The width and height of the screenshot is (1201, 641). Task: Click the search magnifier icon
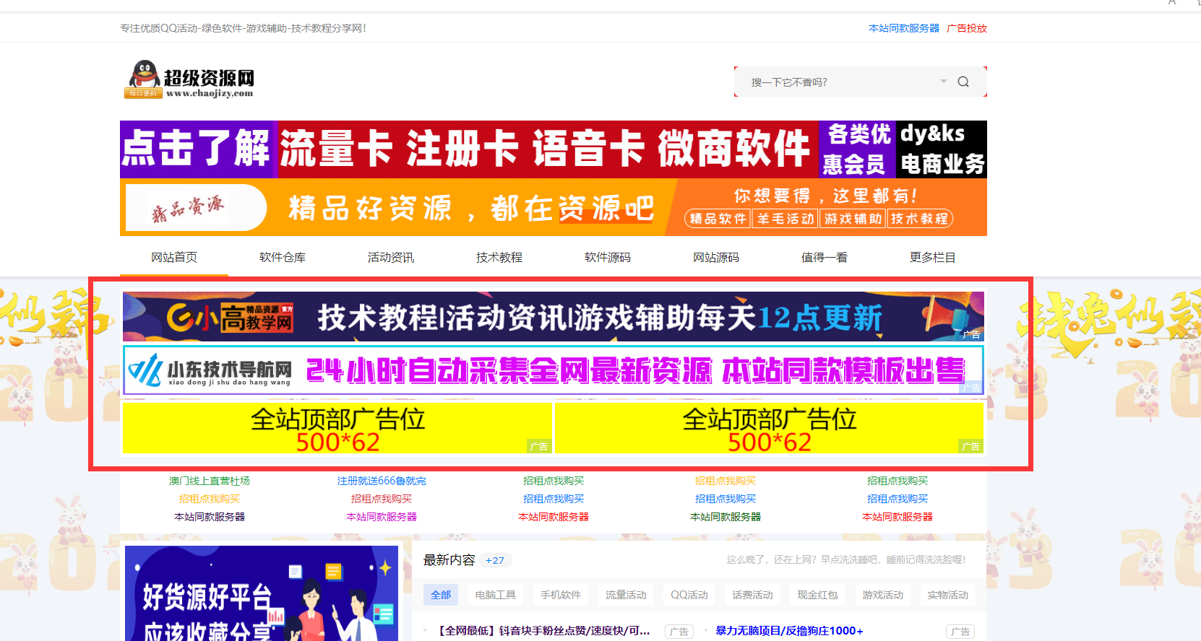tap(963, 82)
